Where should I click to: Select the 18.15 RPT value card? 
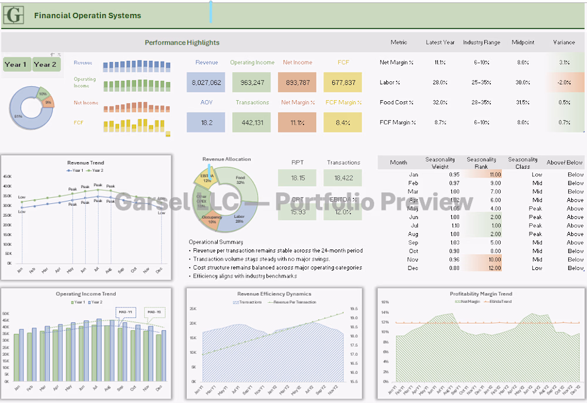point(298,178)
